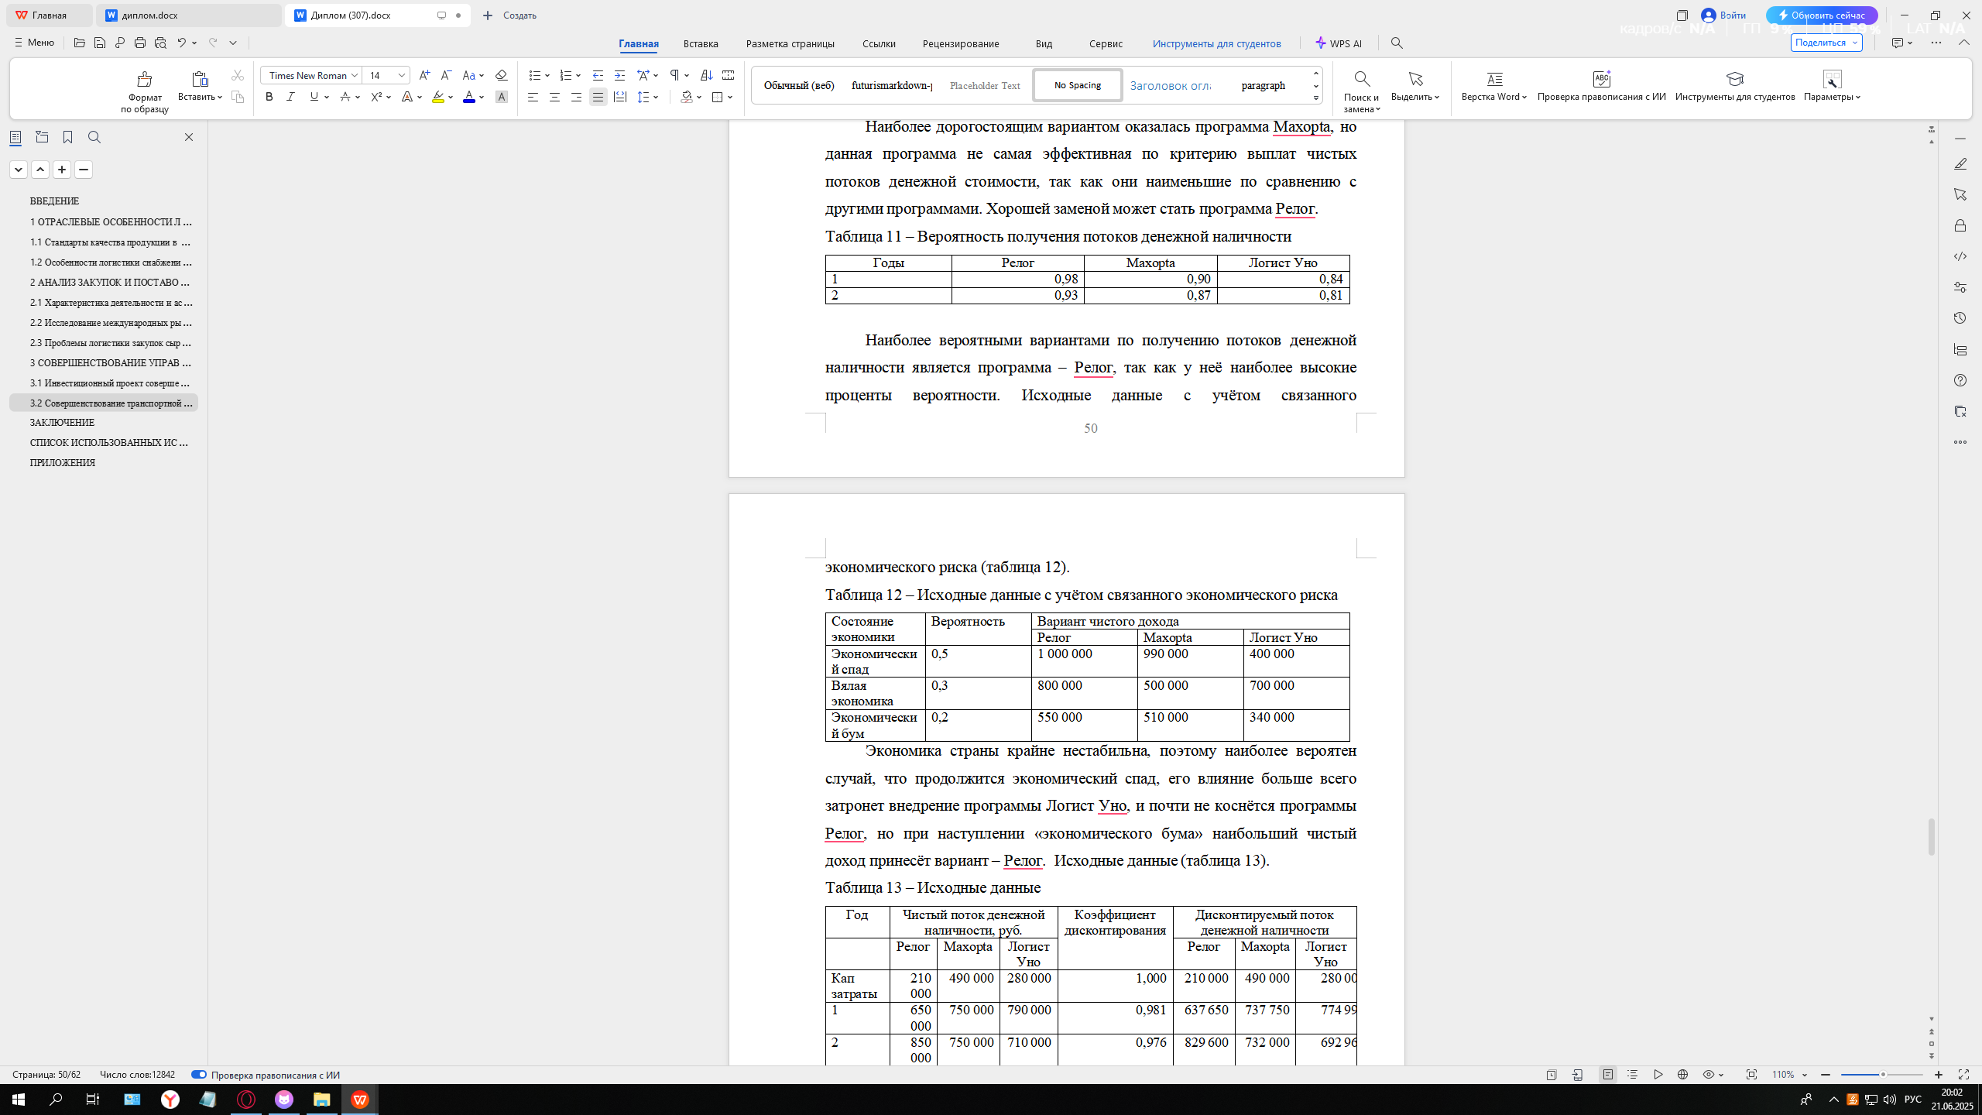Open the Page Layout ribbon tab

tap(790, 43)
